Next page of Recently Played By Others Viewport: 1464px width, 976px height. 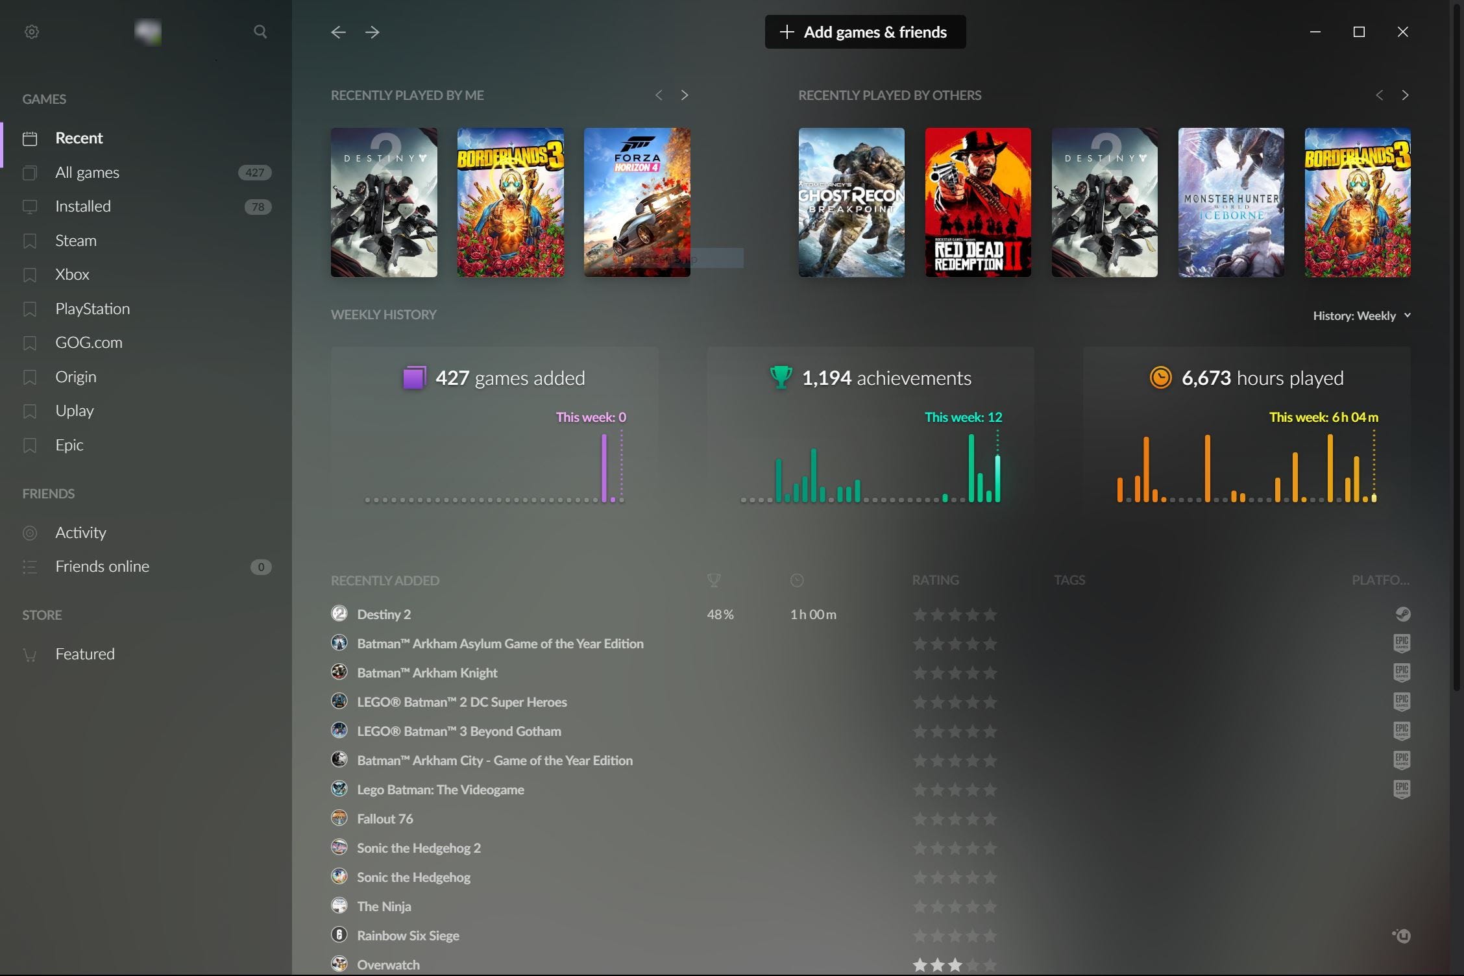(1405, 95)
